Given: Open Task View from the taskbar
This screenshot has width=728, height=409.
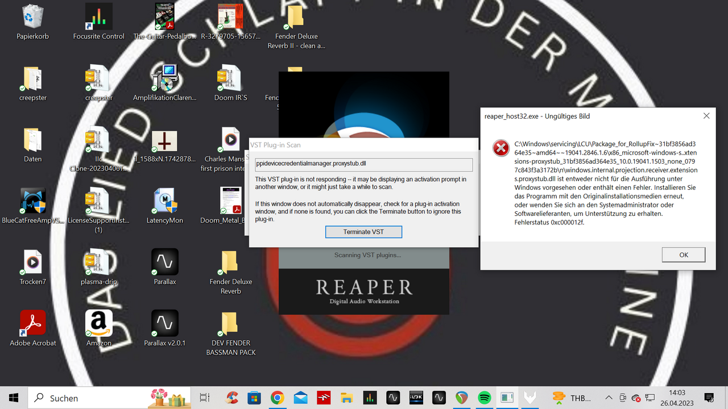Looking at the screenshot, I should coord(205,398).
